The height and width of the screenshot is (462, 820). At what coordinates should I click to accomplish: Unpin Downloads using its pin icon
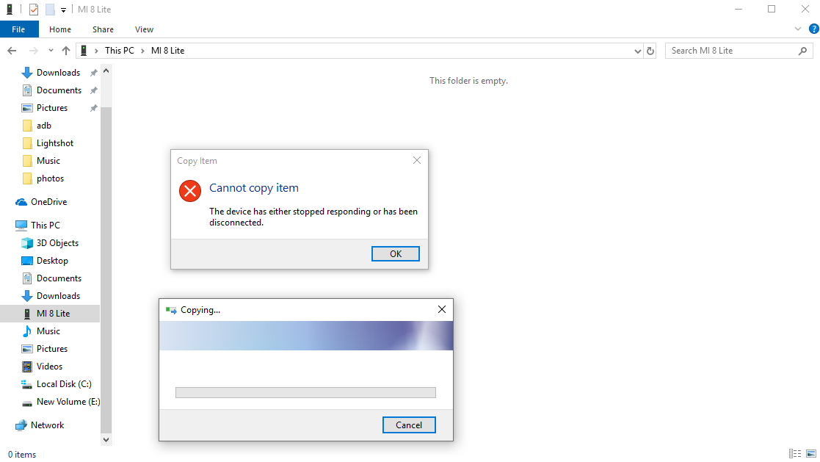[94, 73]
